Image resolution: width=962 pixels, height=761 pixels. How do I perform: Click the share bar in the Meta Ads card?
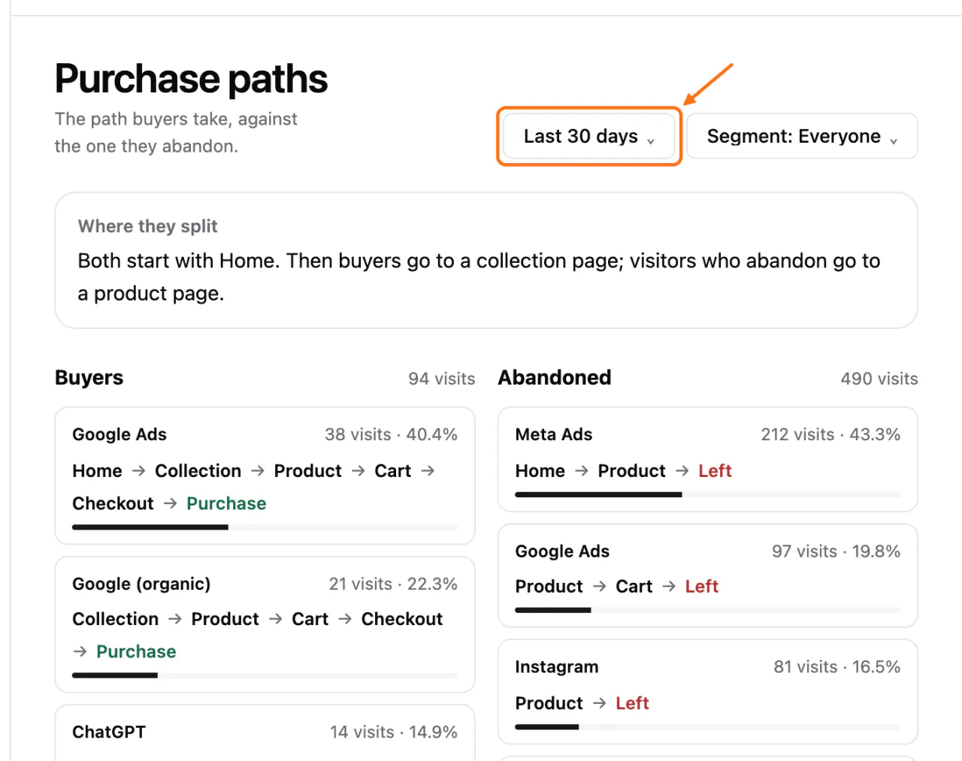click(708, 494)
